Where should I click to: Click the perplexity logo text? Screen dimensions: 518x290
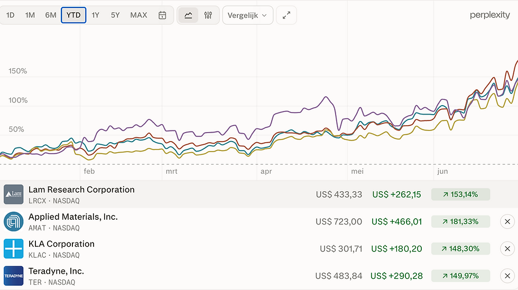[490, 15]
